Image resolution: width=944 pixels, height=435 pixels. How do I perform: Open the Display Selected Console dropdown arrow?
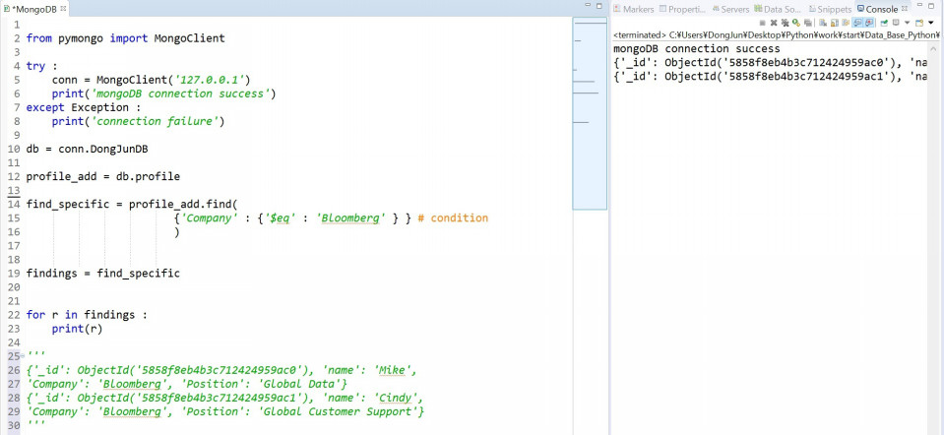908,23
